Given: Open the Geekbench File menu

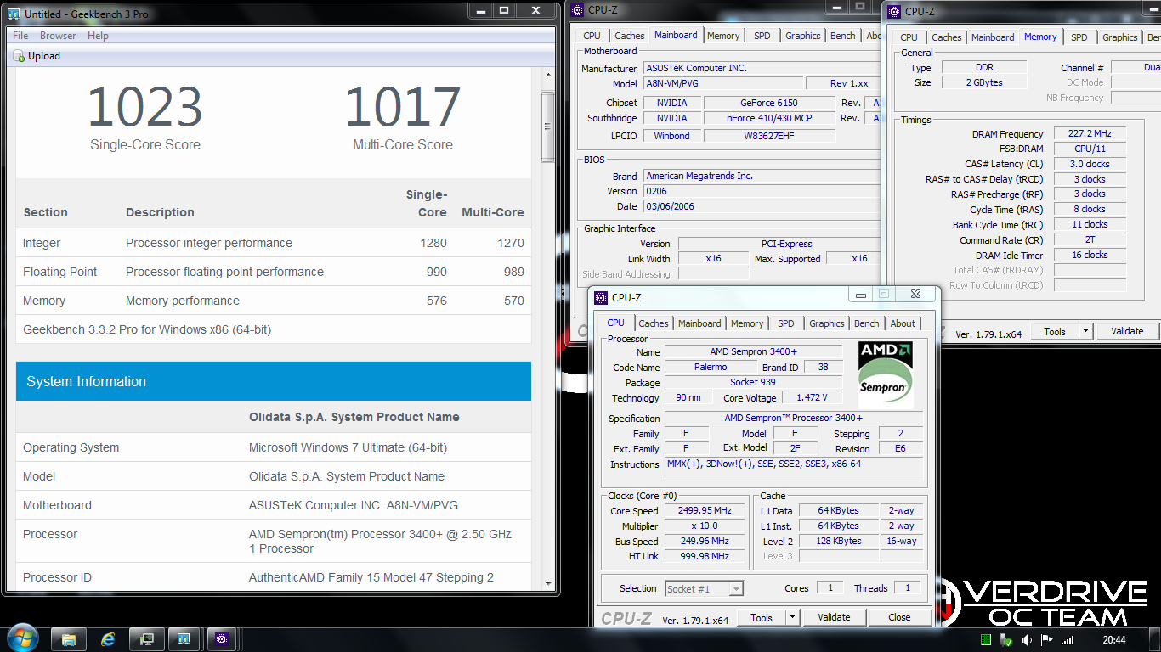Looking at the screenshot, I should tap(20, 36).
